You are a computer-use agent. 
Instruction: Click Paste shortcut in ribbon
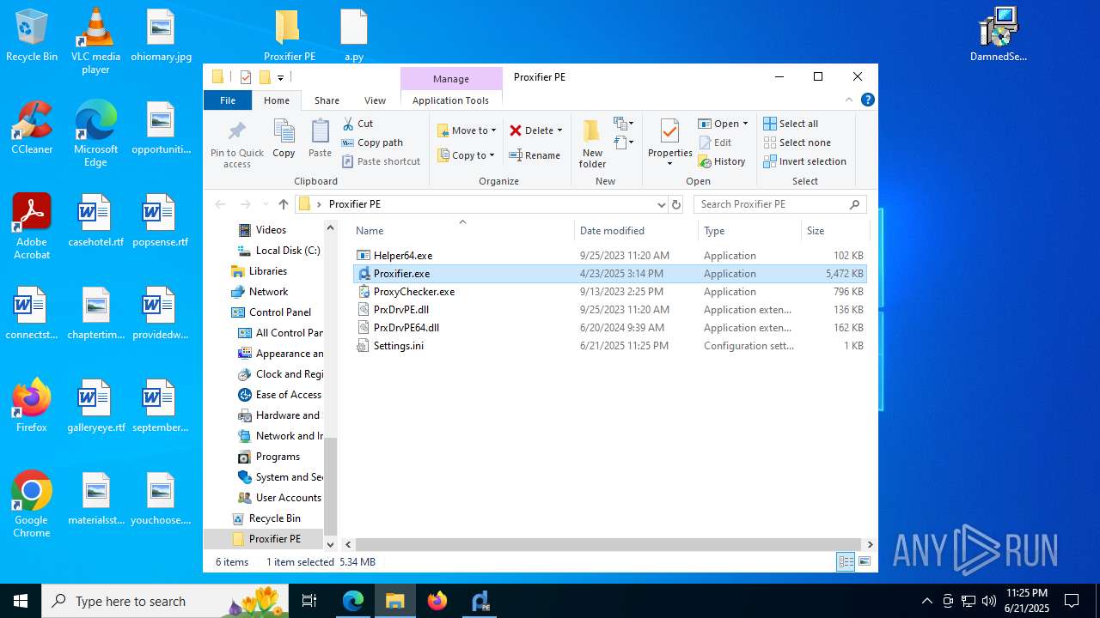(x=381, y=161)
